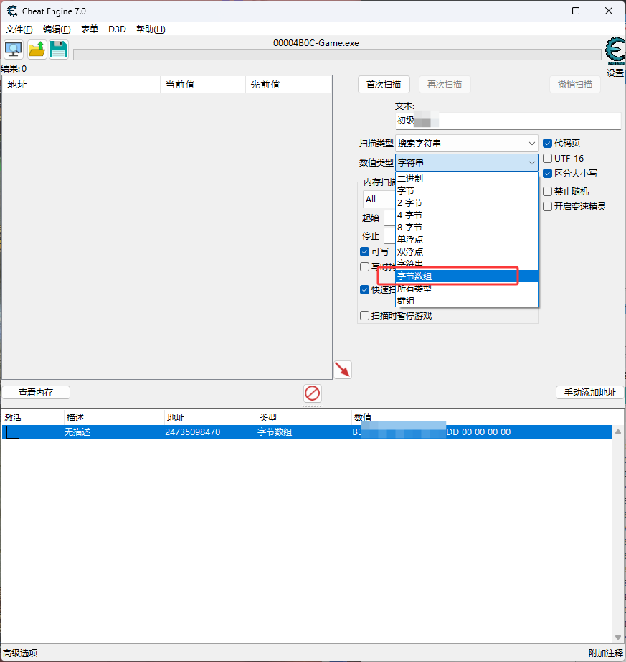The height and width of the screenshot is (662, 626).
Task: Click the red arrow add-to-list icon
Action: 343,370
